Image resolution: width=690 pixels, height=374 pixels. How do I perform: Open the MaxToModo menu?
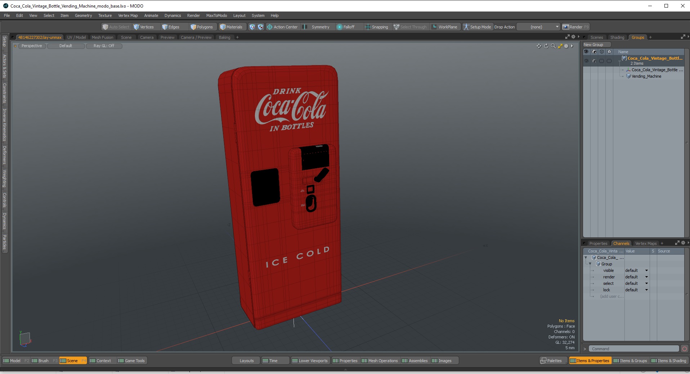click(216, 15)
